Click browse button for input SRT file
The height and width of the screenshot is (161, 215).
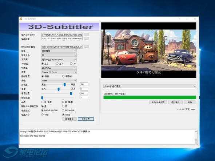(x=86, y=35)
